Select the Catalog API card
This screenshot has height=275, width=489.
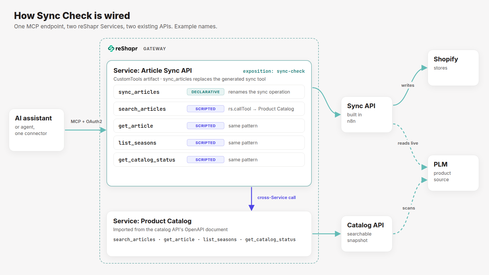[367, 234]
